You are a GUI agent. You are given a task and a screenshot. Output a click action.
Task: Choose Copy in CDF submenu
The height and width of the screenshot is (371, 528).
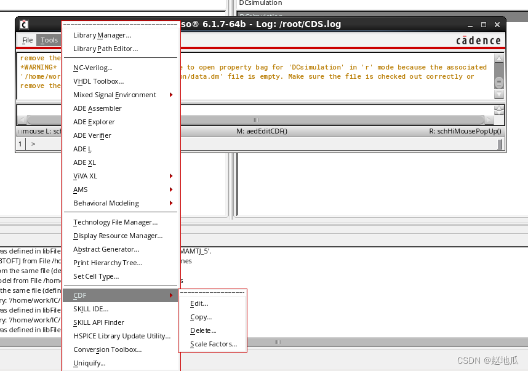point(201,317)
